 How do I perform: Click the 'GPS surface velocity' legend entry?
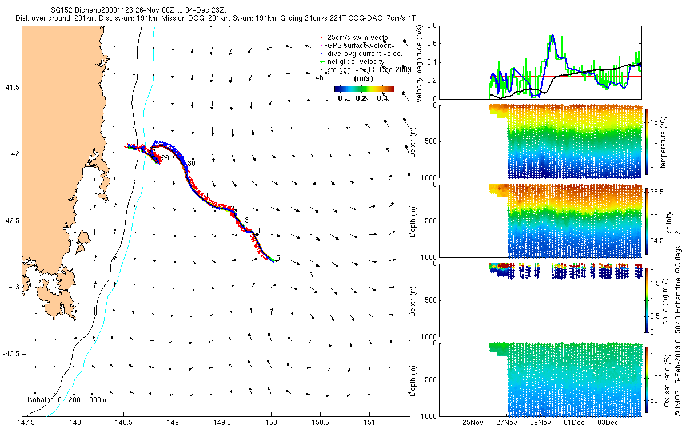click(358, 45)
